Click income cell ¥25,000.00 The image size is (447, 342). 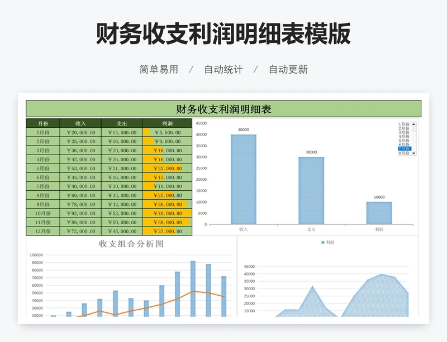(x=80, y=142)
